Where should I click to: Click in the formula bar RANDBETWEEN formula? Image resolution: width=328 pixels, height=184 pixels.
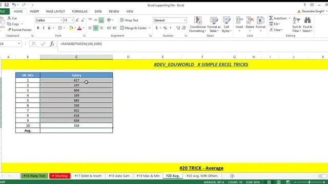[81, 44]
